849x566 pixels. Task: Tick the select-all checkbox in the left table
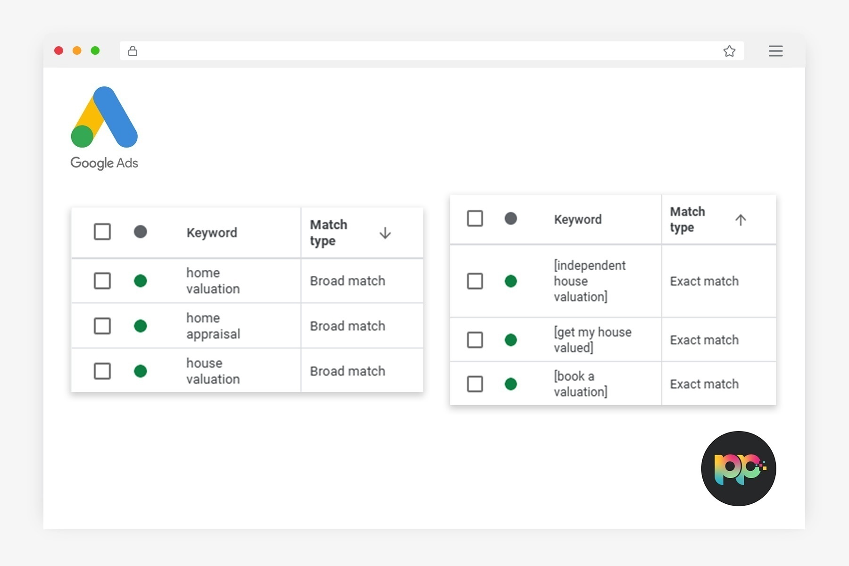pos(102,232)
